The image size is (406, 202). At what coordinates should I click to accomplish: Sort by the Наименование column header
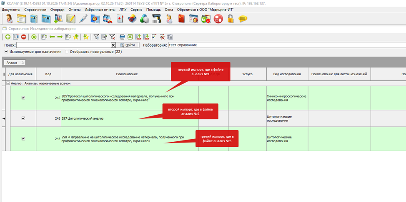(130, 74)
